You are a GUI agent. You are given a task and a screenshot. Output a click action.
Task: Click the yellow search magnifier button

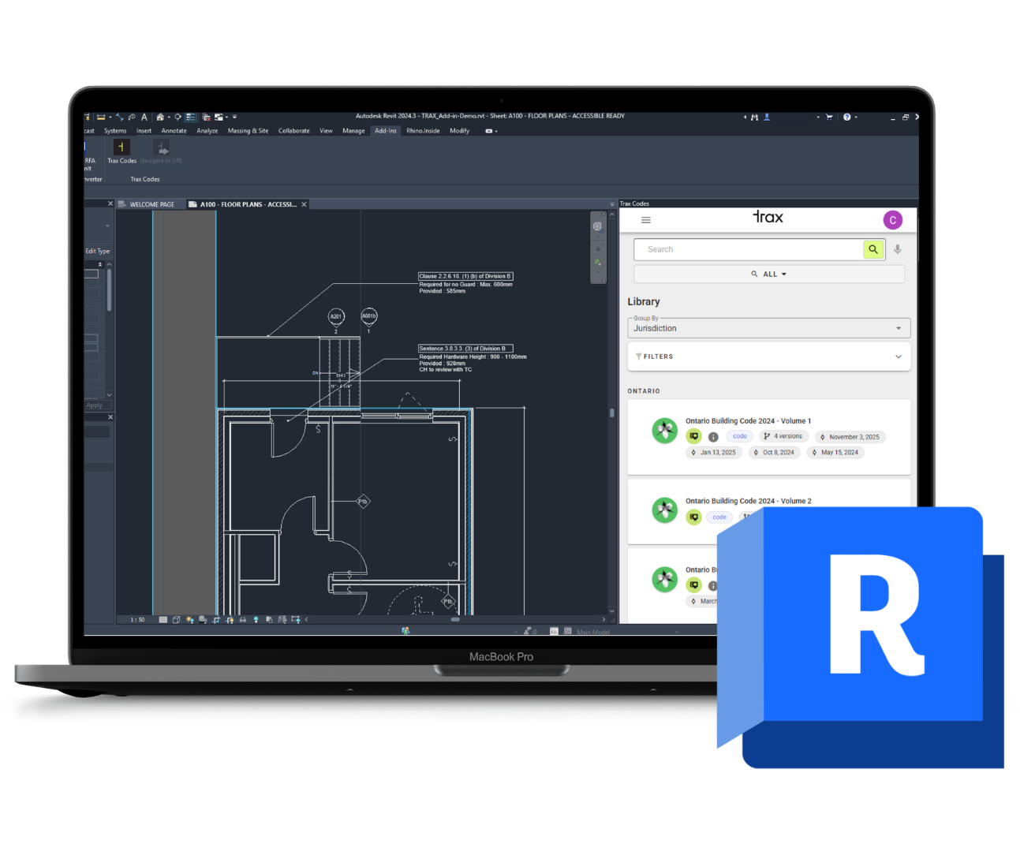click(873, 249)
